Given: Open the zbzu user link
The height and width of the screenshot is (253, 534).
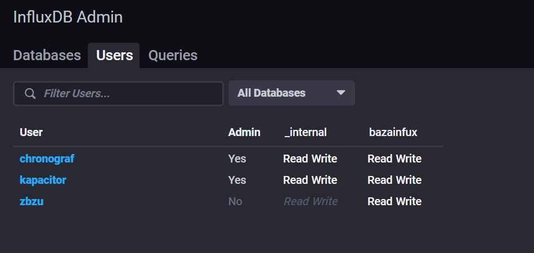Looking at the screenshot, I should tap(32, 201).
